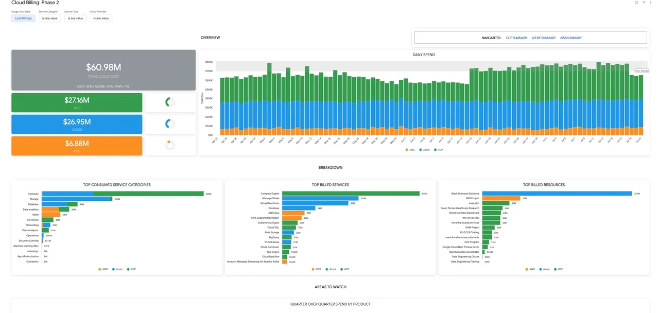Navigate to Azure Summary
The height and width of the screenshot is (313, 659).
click(x=544, y=38)
